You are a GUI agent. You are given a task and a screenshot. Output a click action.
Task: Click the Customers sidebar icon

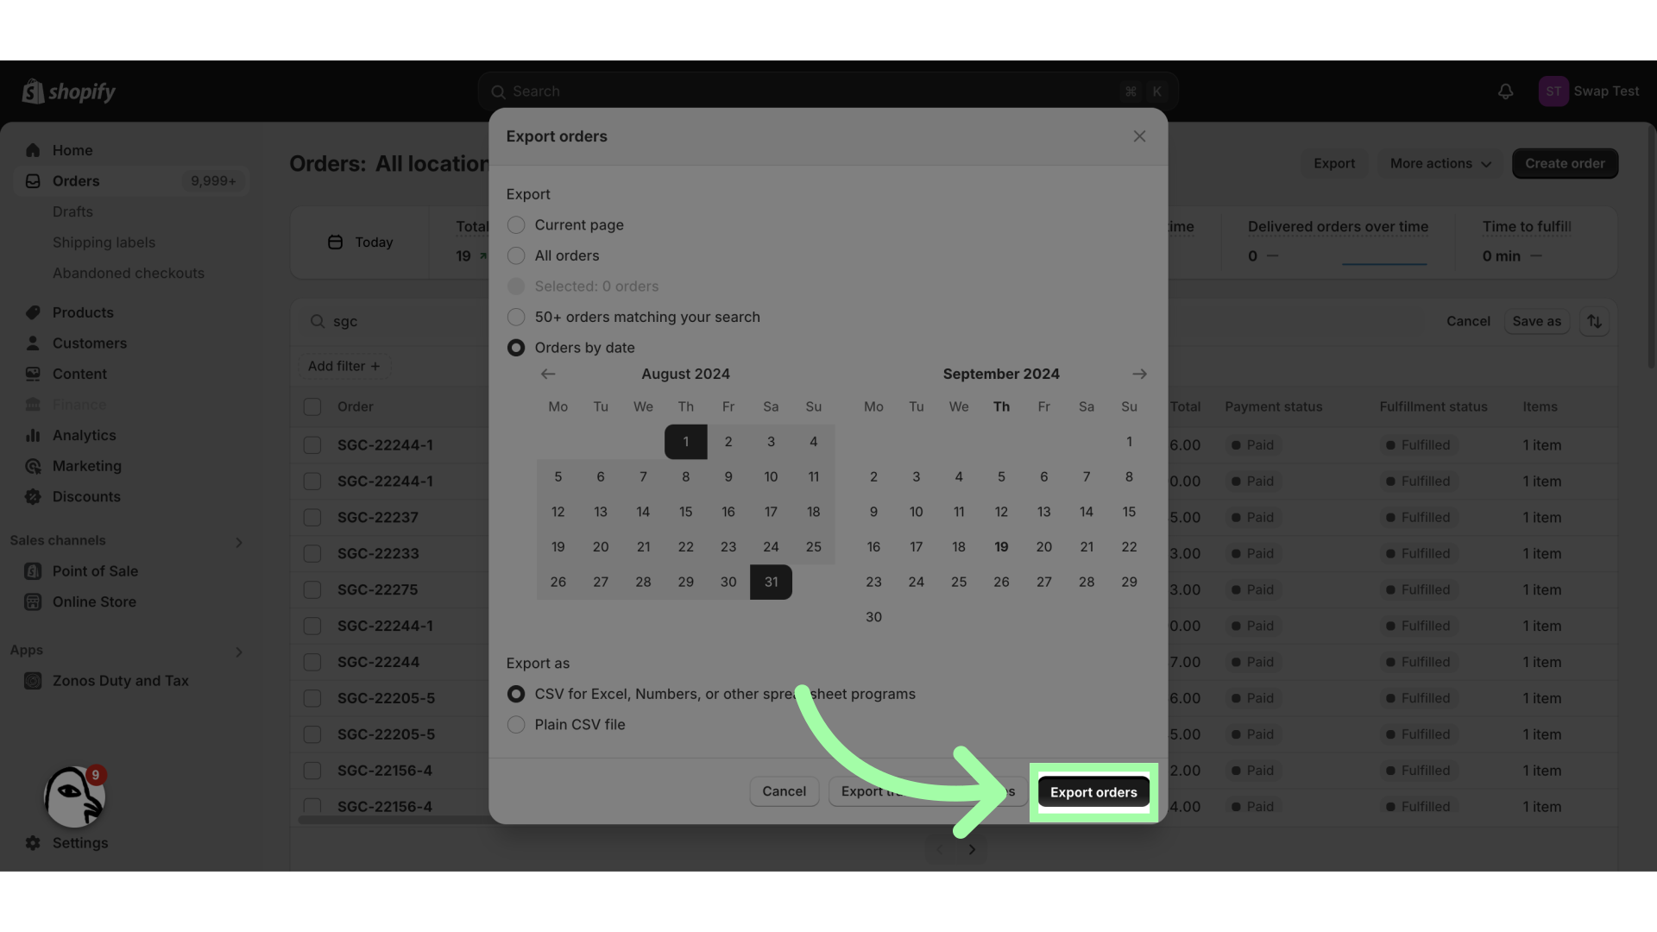pyautogui.click(x=32, y=343)
